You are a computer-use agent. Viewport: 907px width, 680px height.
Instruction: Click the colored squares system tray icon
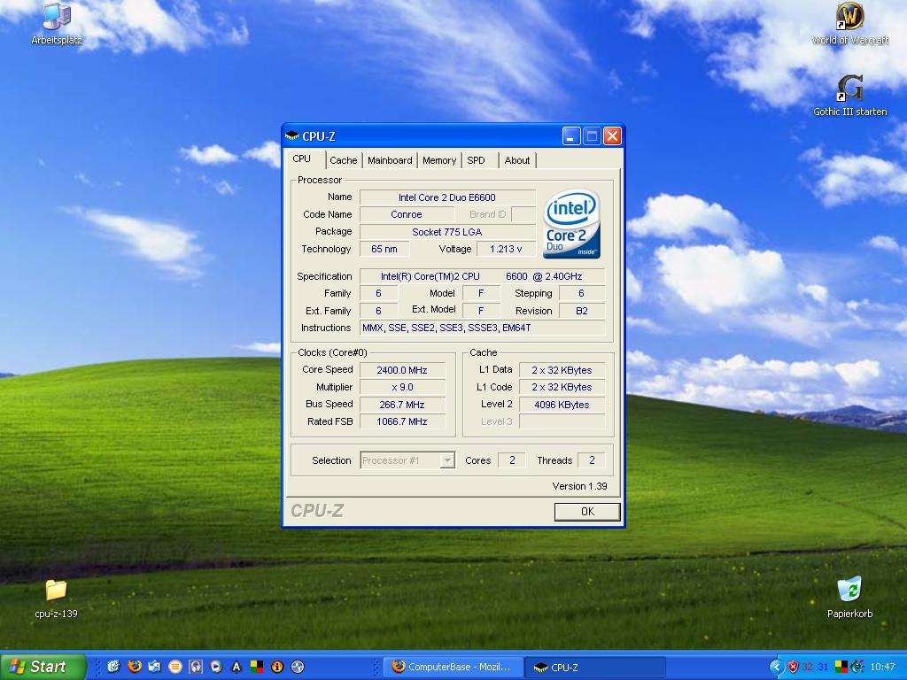click(x=841, y=667)
